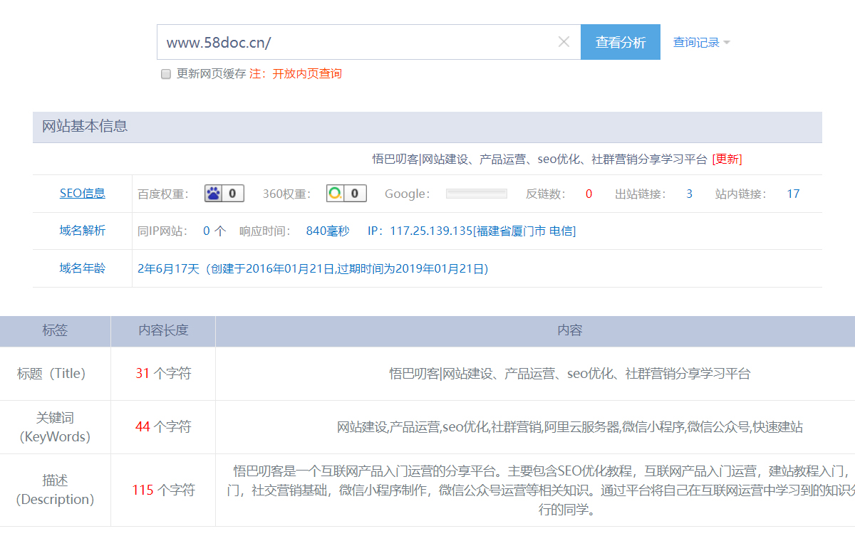Click the 出站链接 value 3
The image size is (855, 541).
coord(689,194)
